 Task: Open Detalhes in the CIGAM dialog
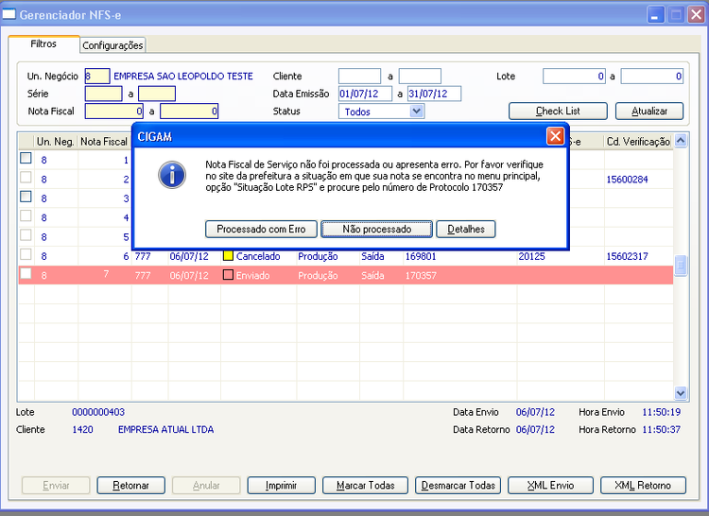pyautogui.click(x=466, y=229)
